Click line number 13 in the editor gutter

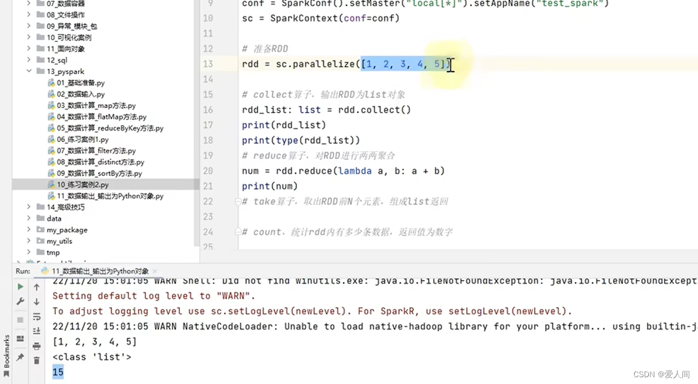[208, 64]
